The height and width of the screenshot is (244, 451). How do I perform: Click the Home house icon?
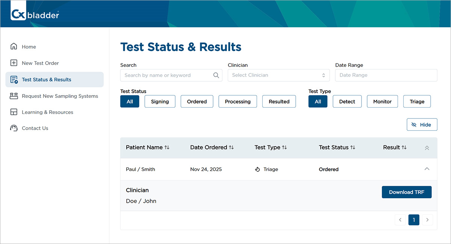(x=14, y=46)
